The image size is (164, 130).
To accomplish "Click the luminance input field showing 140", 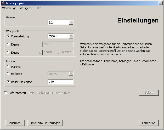I will (x=60, y=82).
